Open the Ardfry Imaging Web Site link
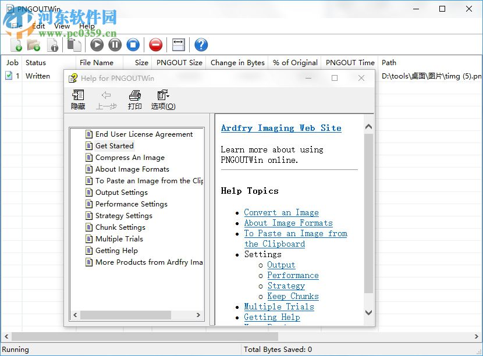The height and width of the screenshot is (356, 483). pyautogui.click(x=281, y=128)
